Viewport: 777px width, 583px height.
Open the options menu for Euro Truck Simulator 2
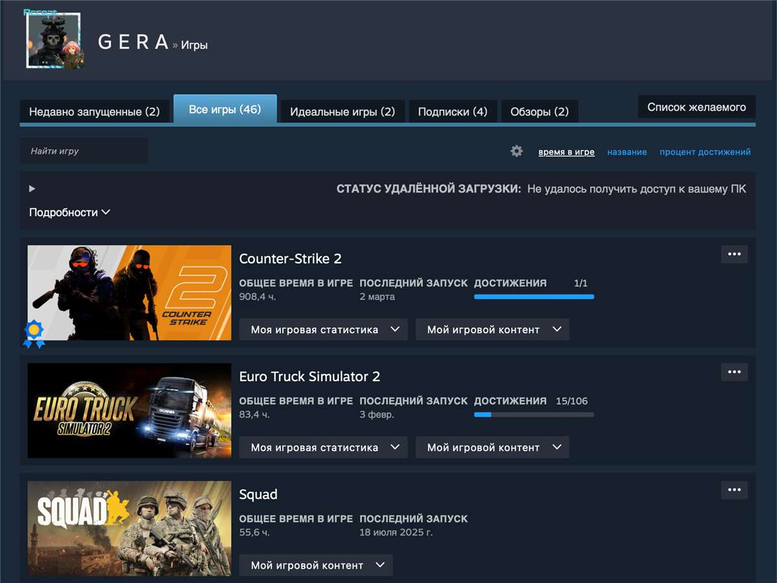[x=734, y=371]
